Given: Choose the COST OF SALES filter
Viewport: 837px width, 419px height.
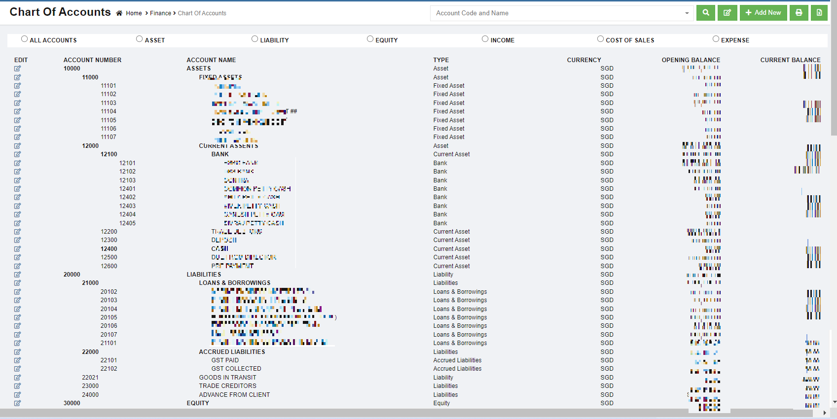Looking at the screenshot, I should (x=600, y=39).
